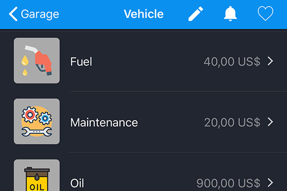
Task: Open the Maintenance category row
Action: pyautogui.click(x=143, y=122)
